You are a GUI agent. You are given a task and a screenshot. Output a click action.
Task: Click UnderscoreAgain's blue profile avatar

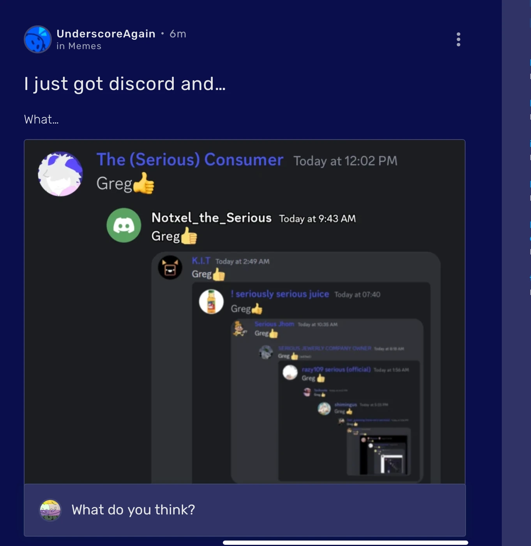(38, 39)
